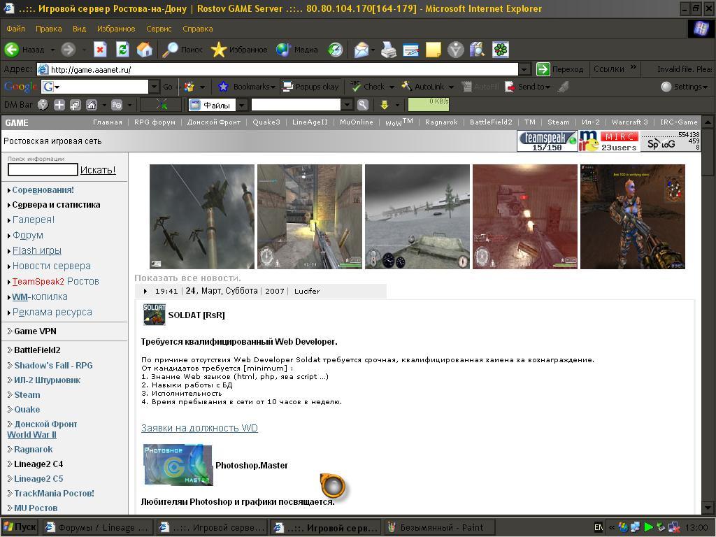
Task: Open the Правка menu
Action: pyautogui.click(x=48, y=29)
